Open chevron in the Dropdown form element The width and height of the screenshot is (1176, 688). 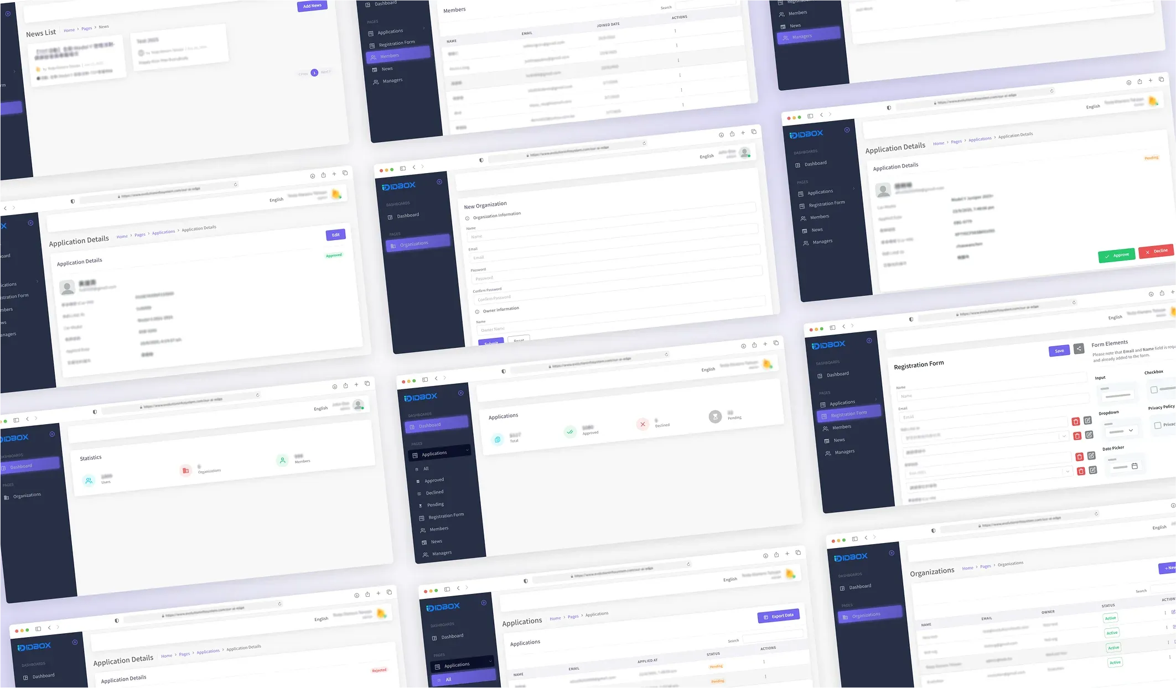(1131, 430)
